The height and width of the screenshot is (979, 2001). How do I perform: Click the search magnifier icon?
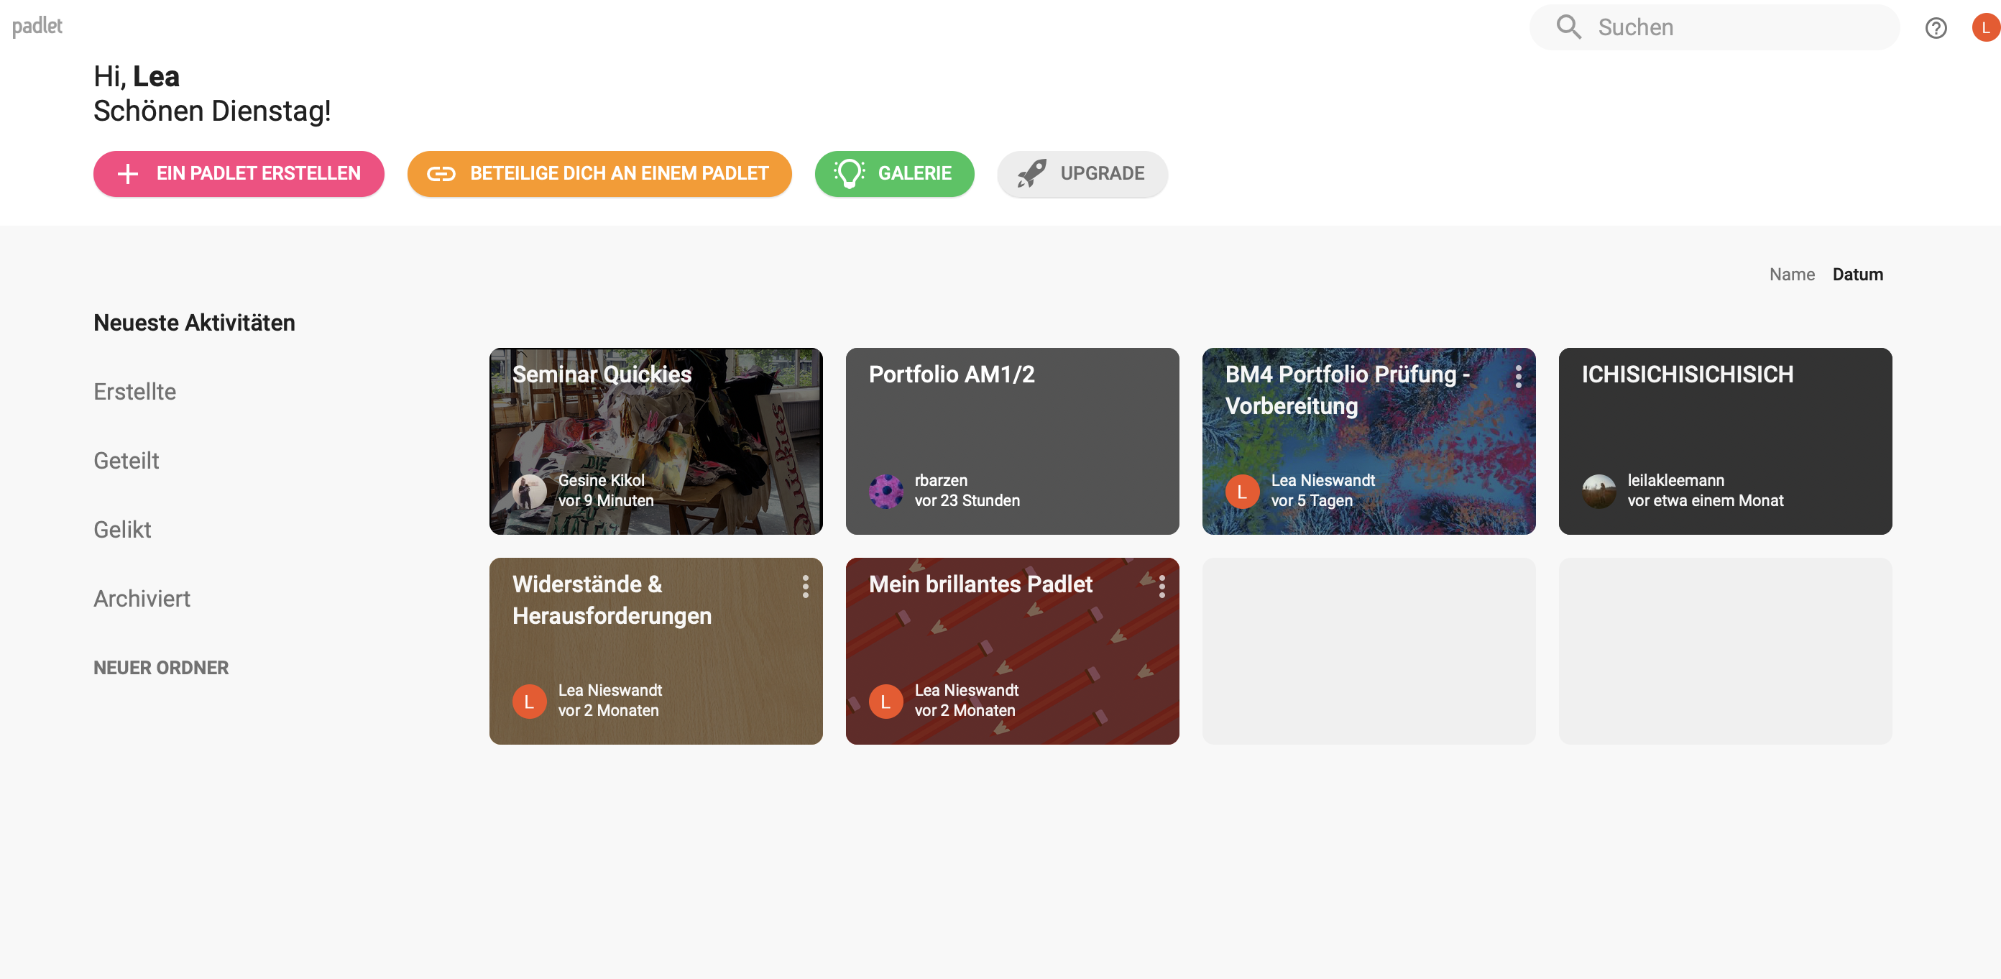coord(1568,27)
